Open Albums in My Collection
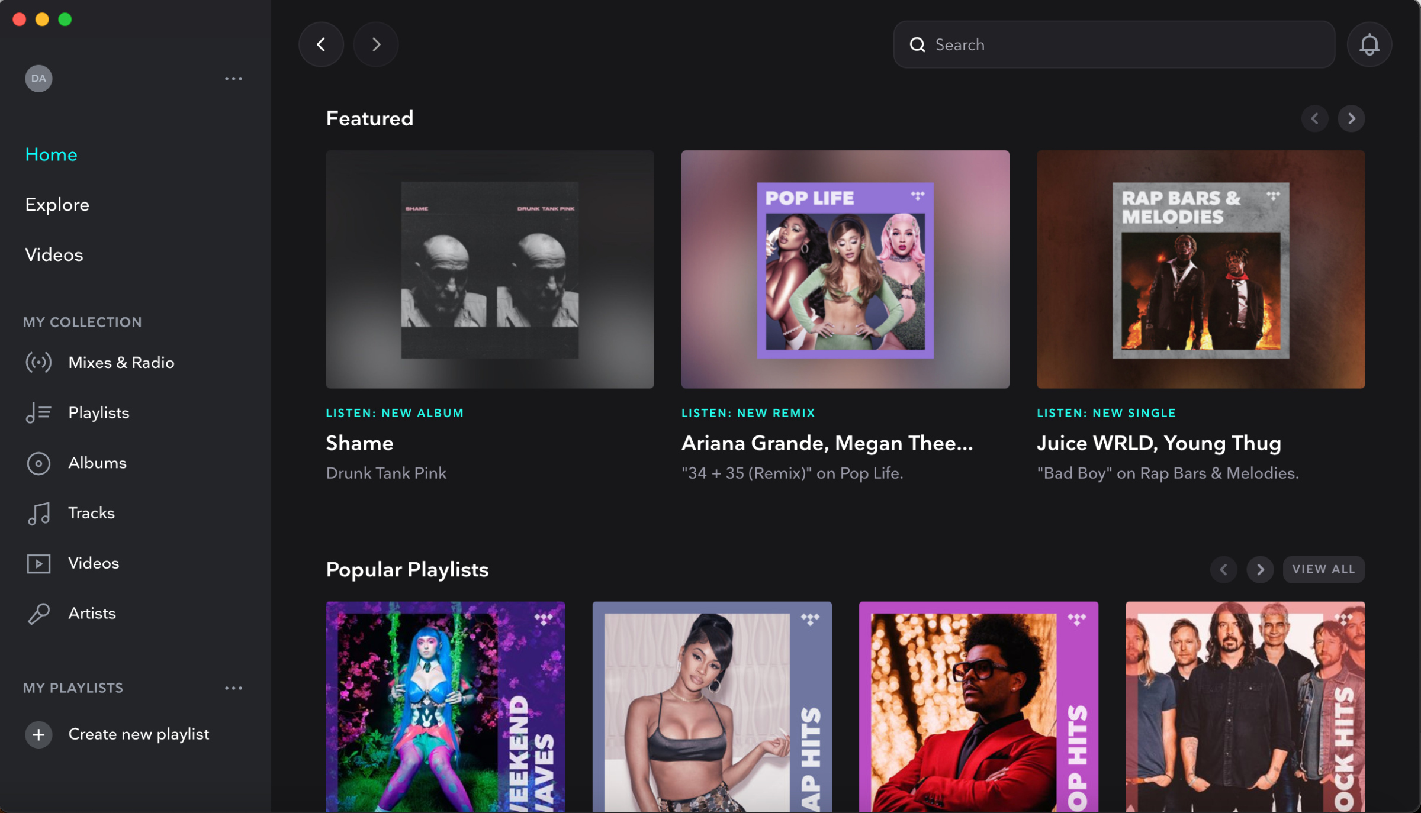 point(97,463)
